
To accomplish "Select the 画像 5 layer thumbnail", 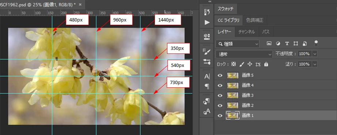I will tap(233, 75).
